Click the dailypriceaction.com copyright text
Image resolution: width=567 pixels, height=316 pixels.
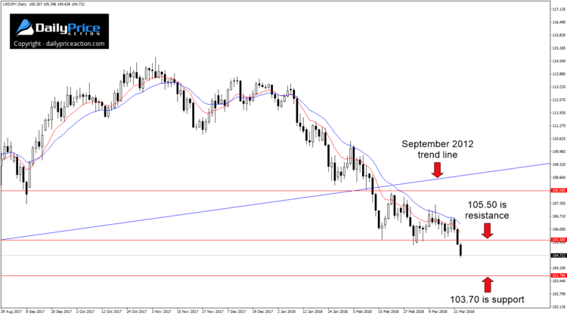[59, 44]
